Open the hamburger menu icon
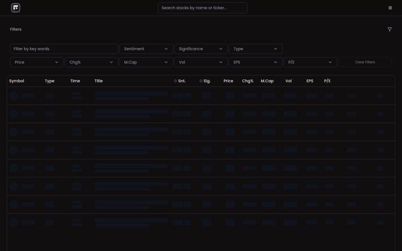Viewport: 402px width, 251px height. click(x=390, y=8)
